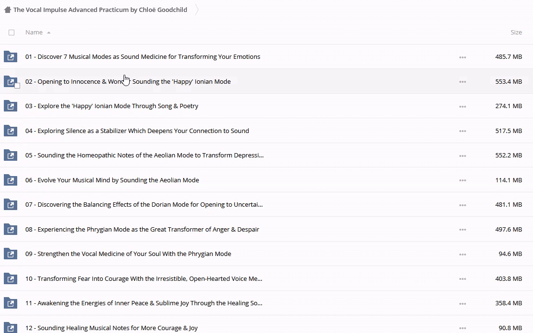Open the more options dots for folder 08

click(x=462, y=230)
